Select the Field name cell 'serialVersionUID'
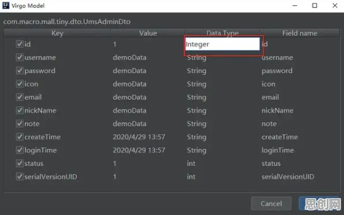Image resolution: width=344 pixels, height=215 pixels. tap(288, 177)
